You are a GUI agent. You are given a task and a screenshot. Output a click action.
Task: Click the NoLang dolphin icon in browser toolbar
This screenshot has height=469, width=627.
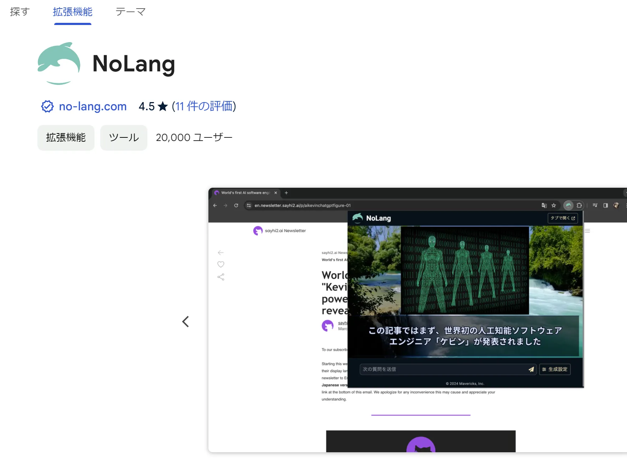pos(568,205)
